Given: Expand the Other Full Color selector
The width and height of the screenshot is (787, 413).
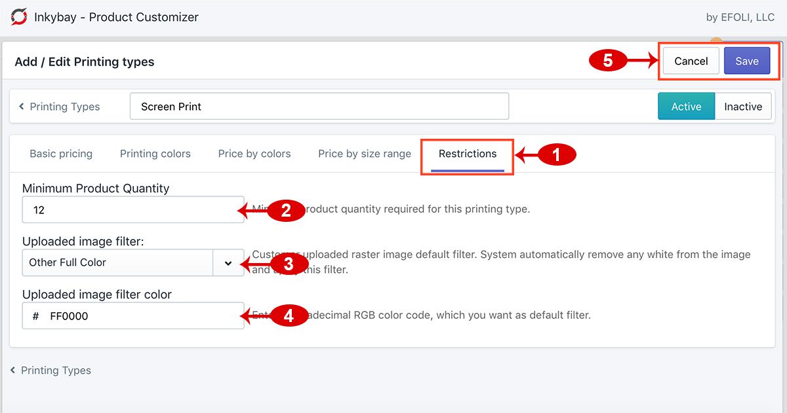Looking at the screenshot, I should [x=118, y=262].
